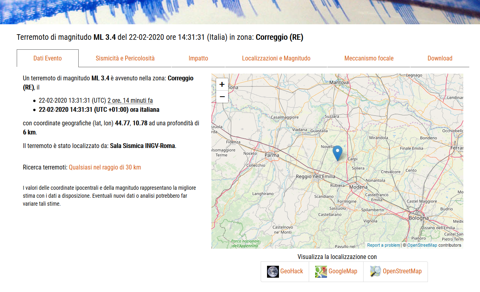Click the '2 ore, 14 minuti fa' text
The image size is (480, 292).
tap(130, 101)
